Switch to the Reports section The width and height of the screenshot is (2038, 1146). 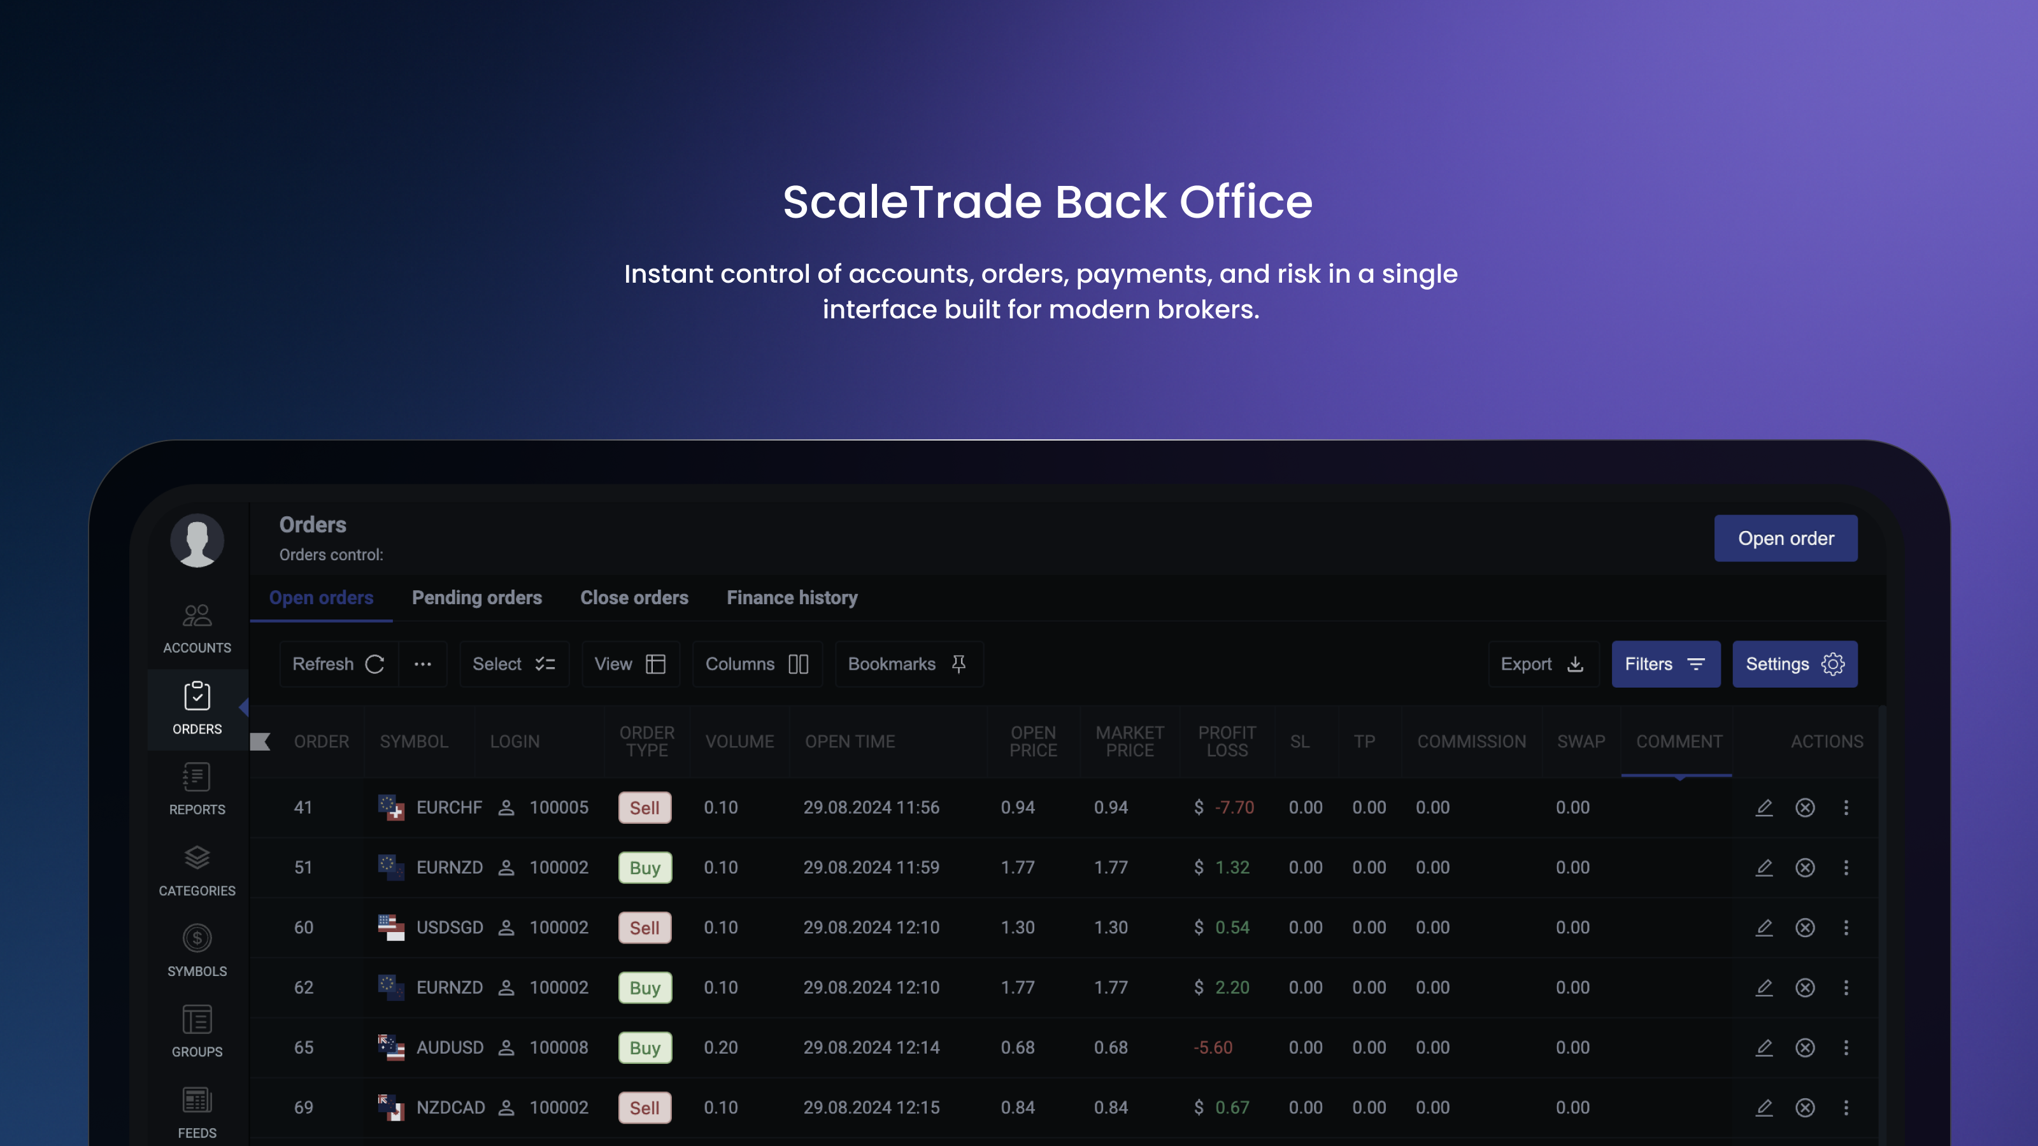[196, 789]
